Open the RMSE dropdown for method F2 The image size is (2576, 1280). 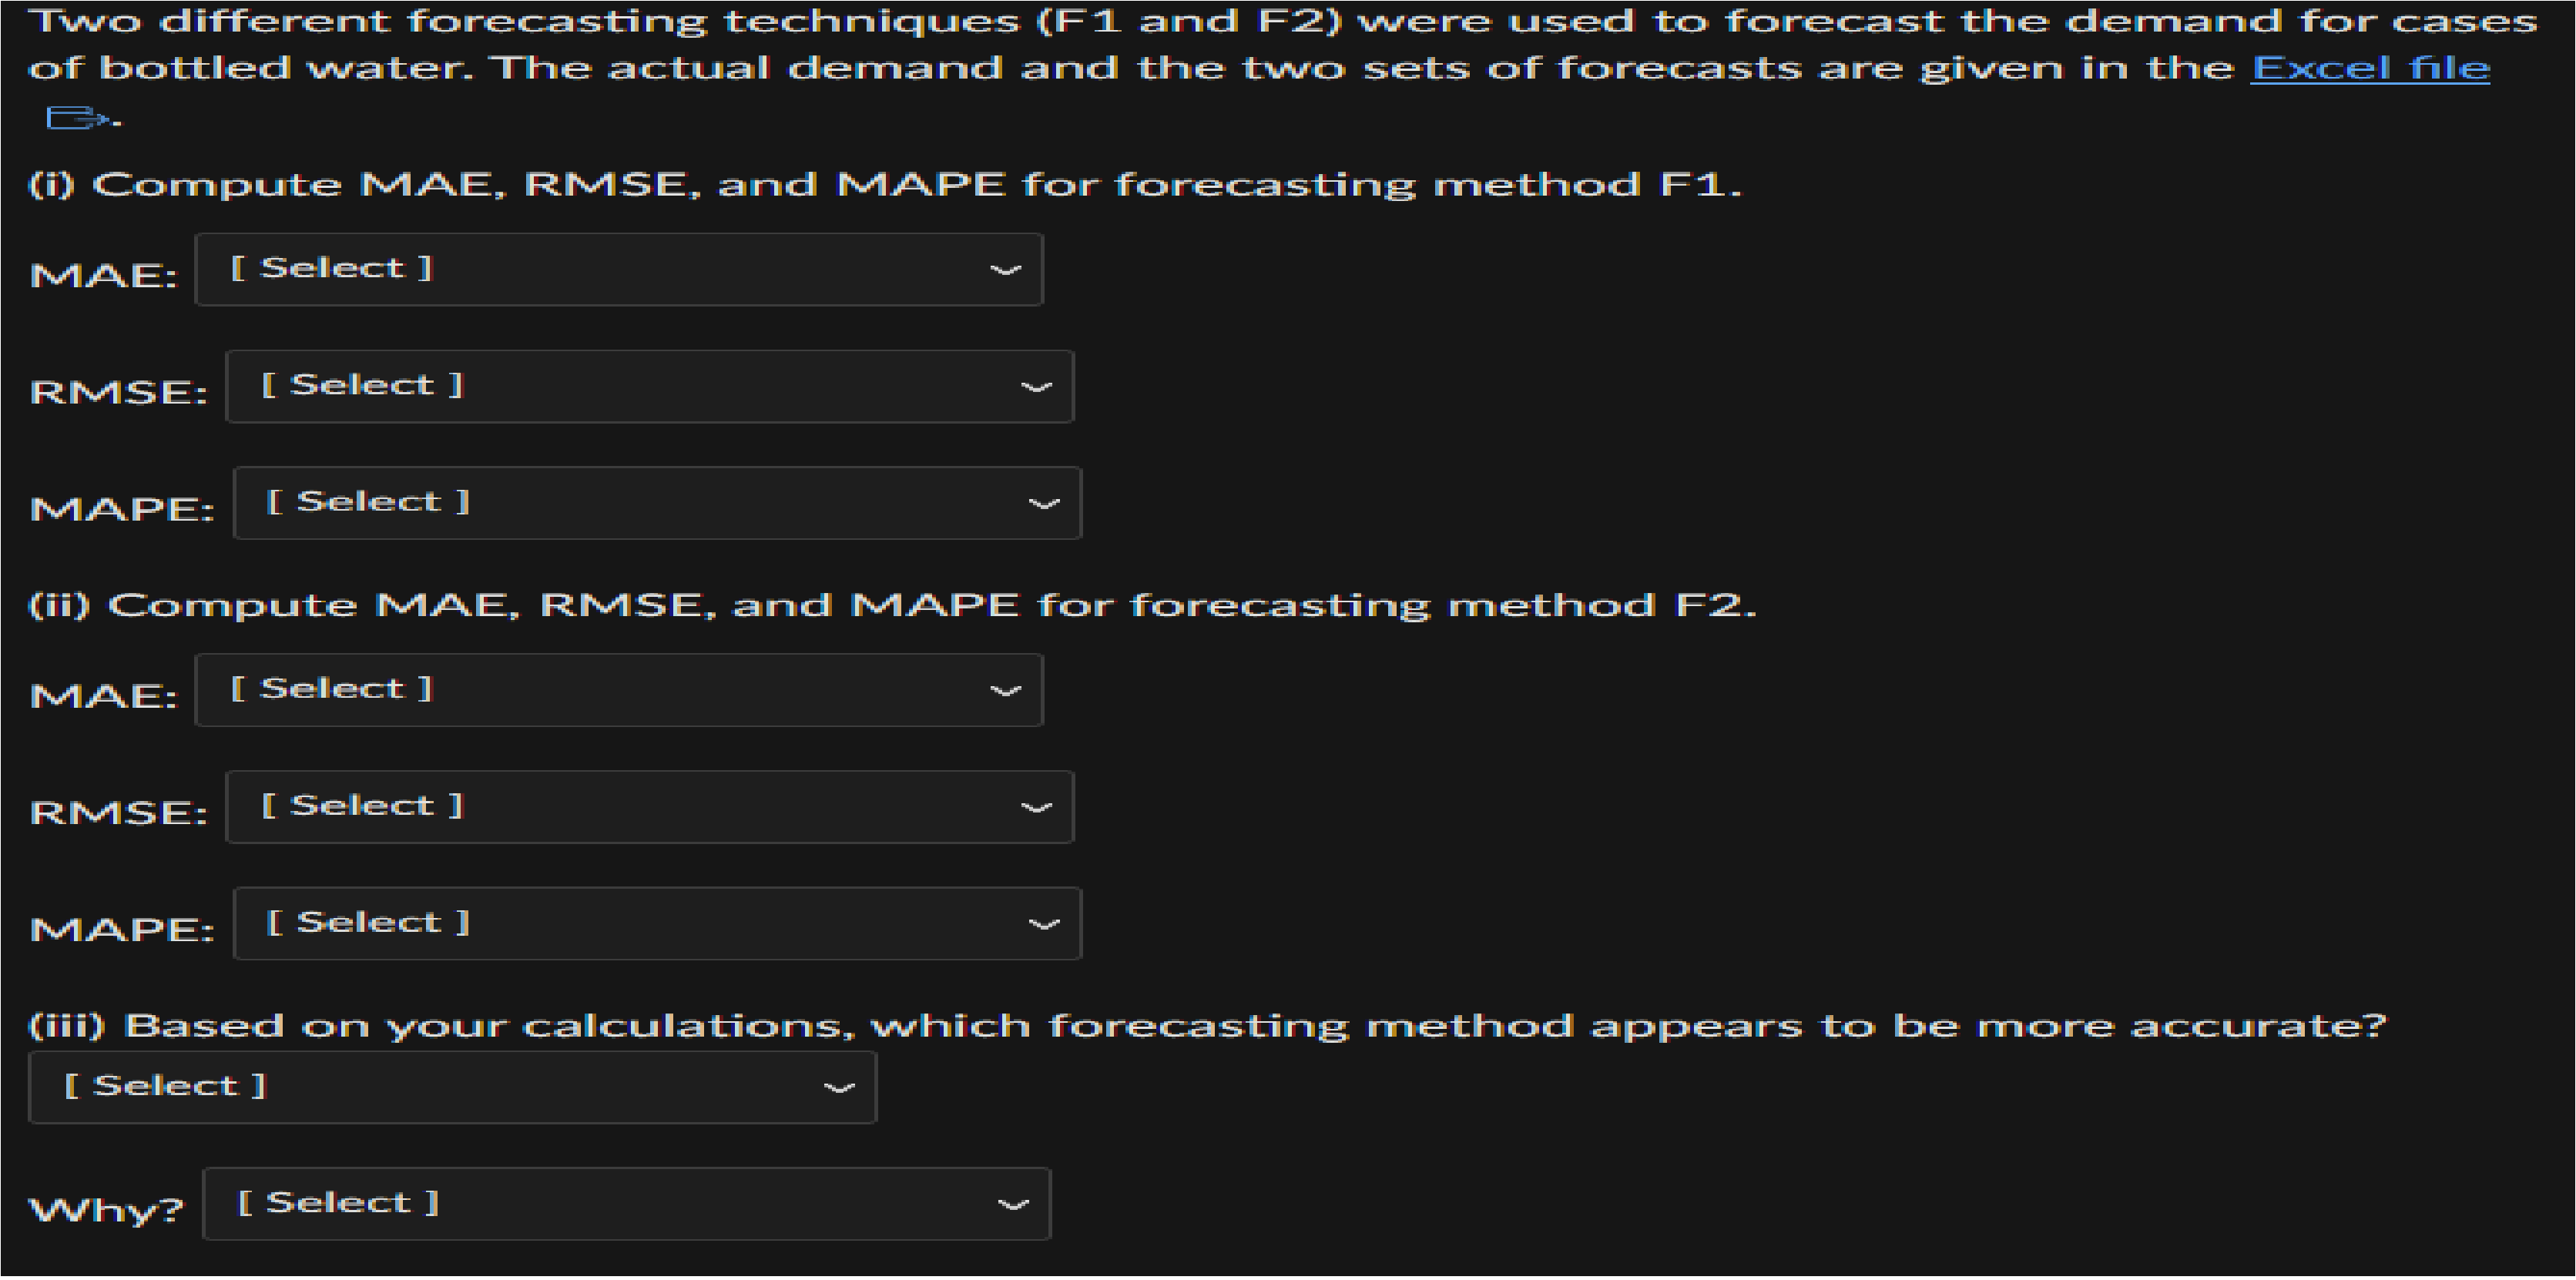point(650,806)
